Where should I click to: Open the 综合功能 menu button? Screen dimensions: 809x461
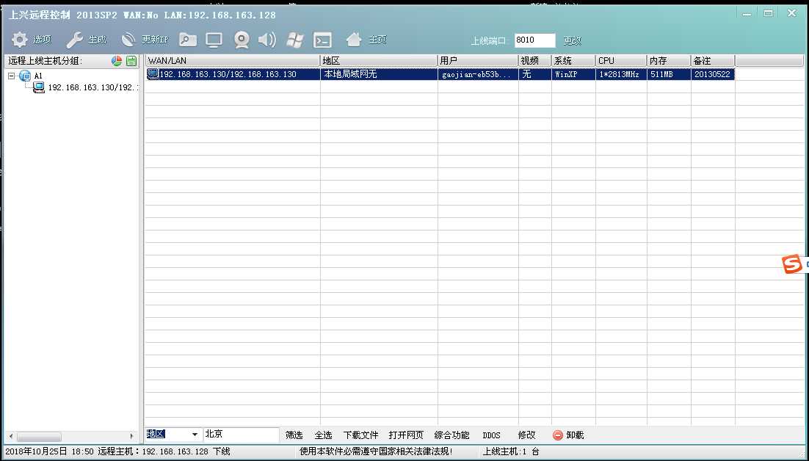click(452, 435)
